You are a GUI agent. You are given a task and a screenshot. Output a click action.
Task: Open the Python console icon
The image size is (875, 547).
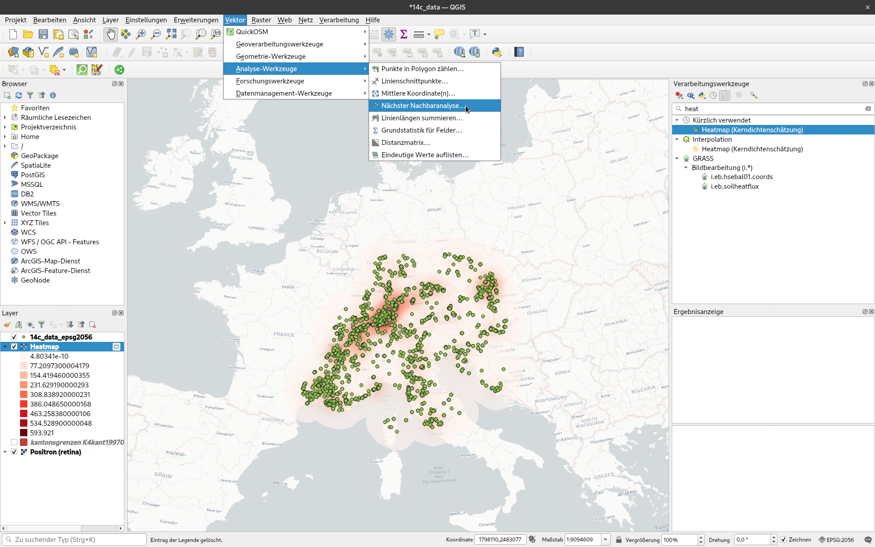(497, 52)
